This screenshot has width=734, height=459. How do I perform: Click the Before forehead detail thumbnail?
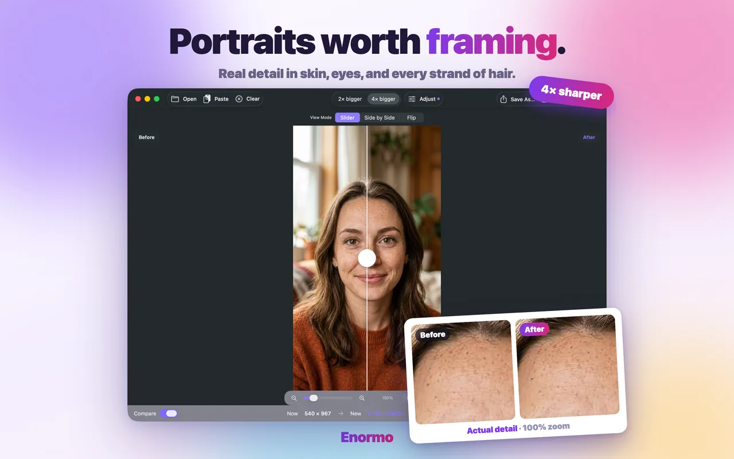pos(462,373)
